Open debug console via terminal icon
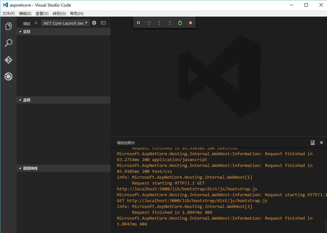 click(x=103, y=23)
